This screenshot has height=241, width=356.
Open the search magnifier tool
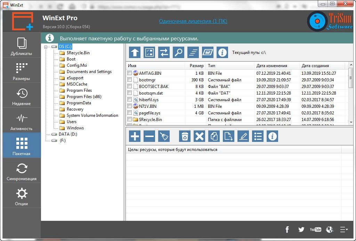coord(178,53)
